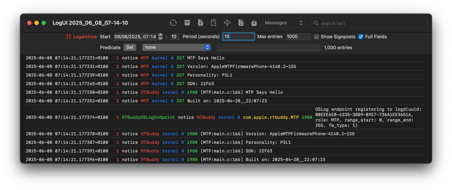Click the Max entries field showing 1000
Viewport: 452px width, 190px height.
coord(298,37)
